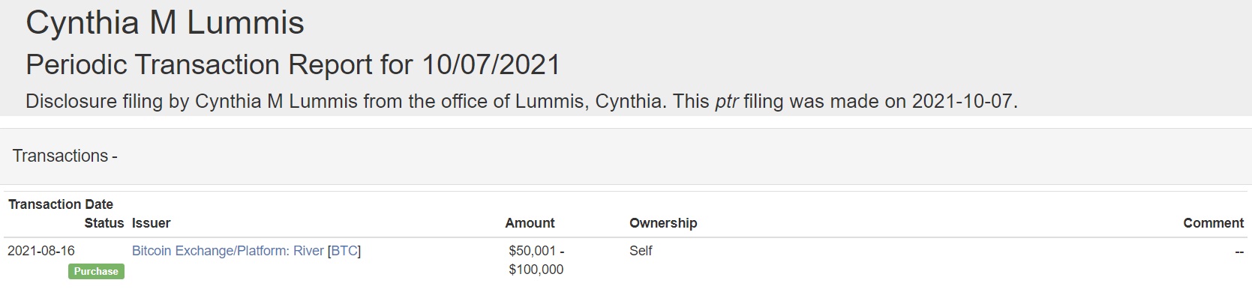Click the Issuer column header
The height and width of the screenshot is (289, 1252).
click(152, 223)
